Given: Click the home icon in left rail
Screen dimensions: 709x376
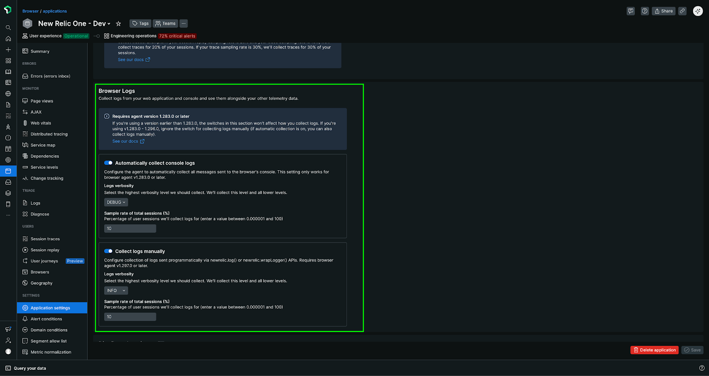Looking at the screenshot, I should [8, 39].
